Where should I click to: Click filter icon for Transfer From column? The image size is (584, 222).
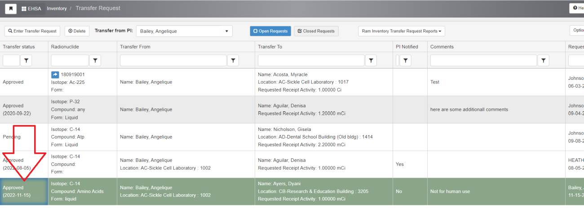tap(233, 61)
